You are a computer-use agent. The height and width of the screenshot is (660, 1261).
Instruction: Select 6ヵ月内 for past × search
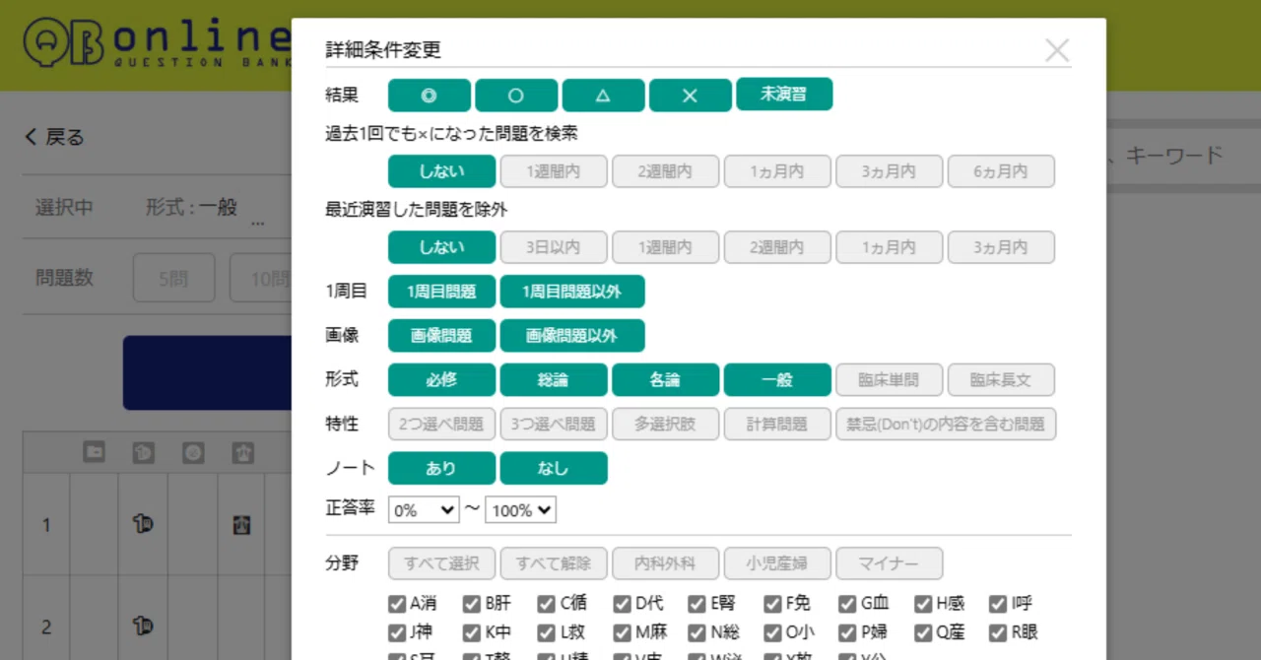1001,171
